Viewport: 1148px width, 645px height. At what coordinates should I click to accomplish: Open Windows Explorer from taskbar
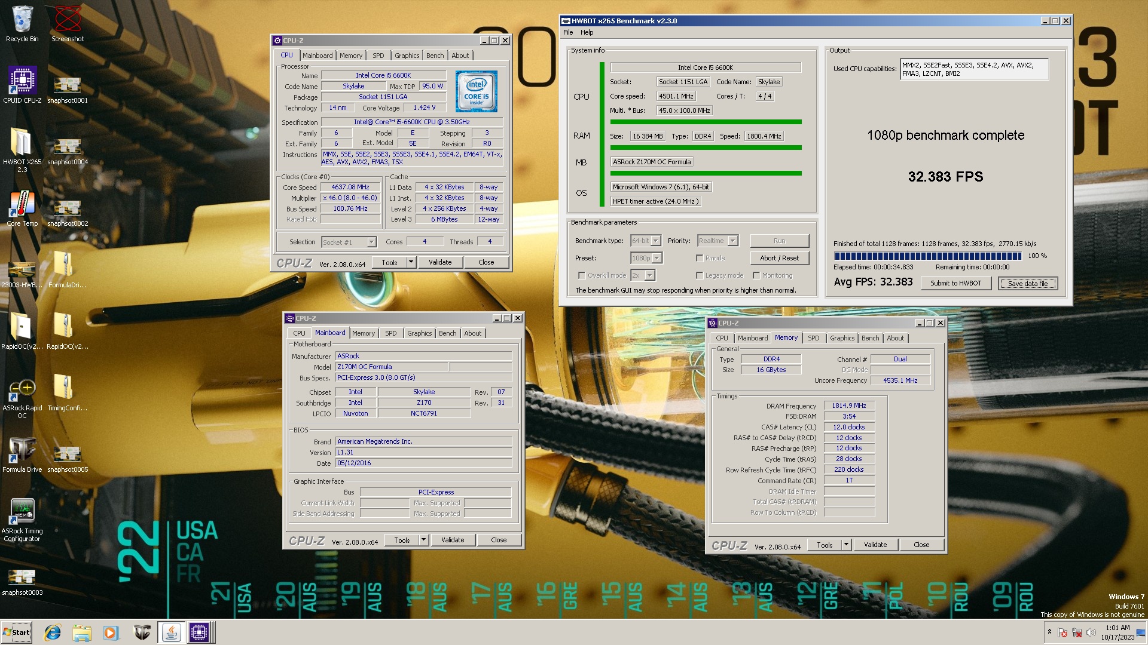(82, 632)
